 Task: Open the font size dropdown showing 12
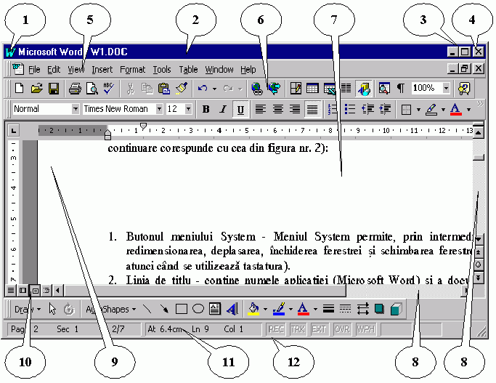pos(188,109)
